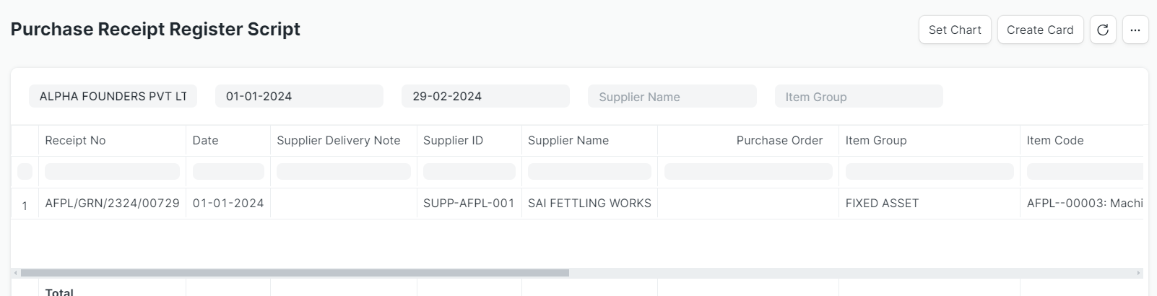Open the to-date 29-02-2024 picker
Screen dimensions: 1157x296
click(x=485, y=96)
